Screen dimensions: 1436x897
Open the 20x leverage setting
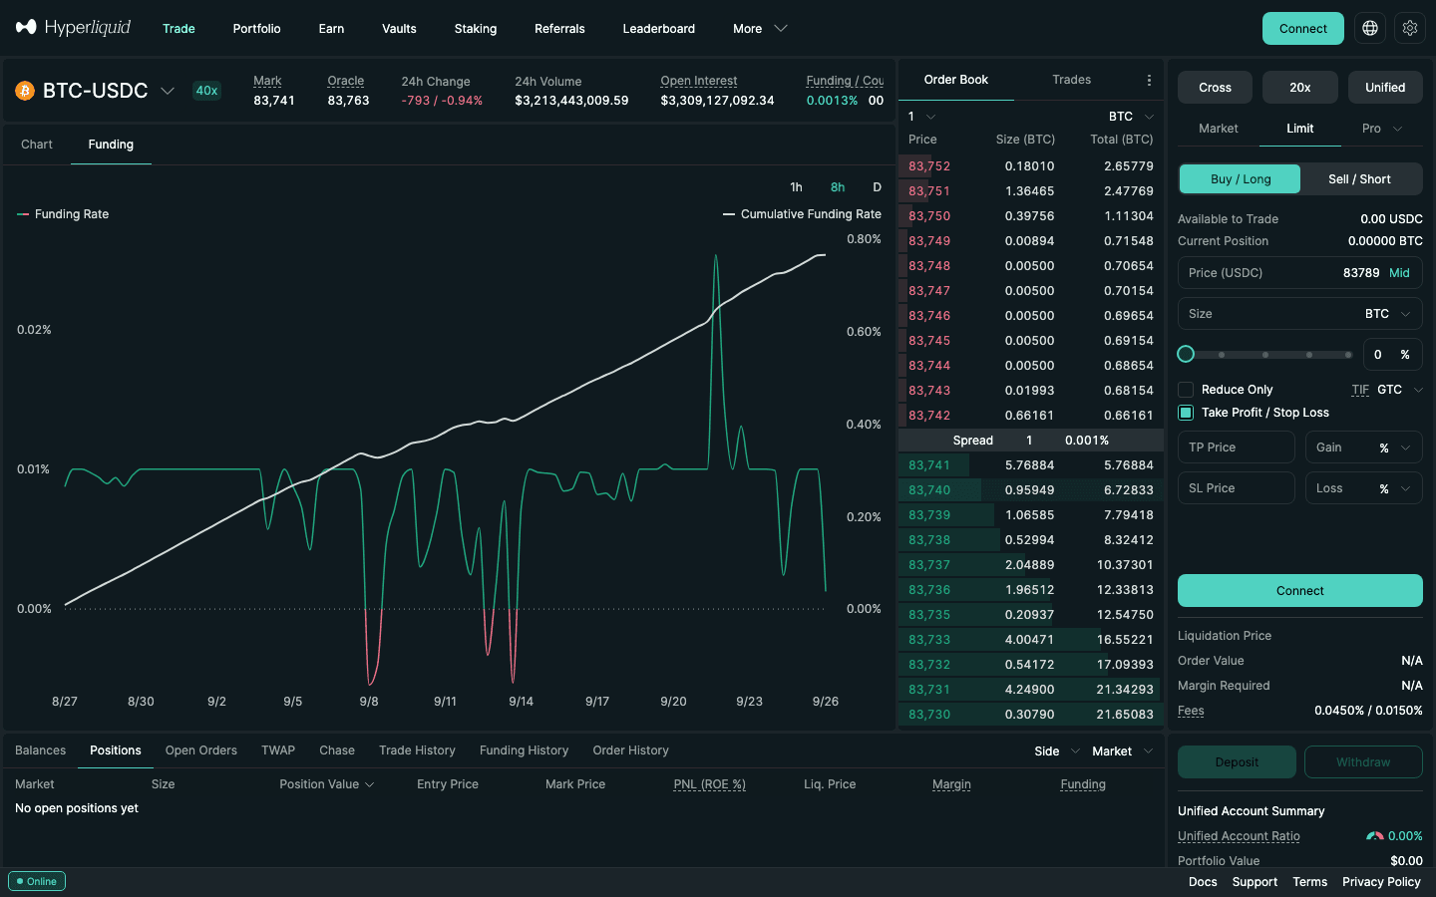point(1299,88)
